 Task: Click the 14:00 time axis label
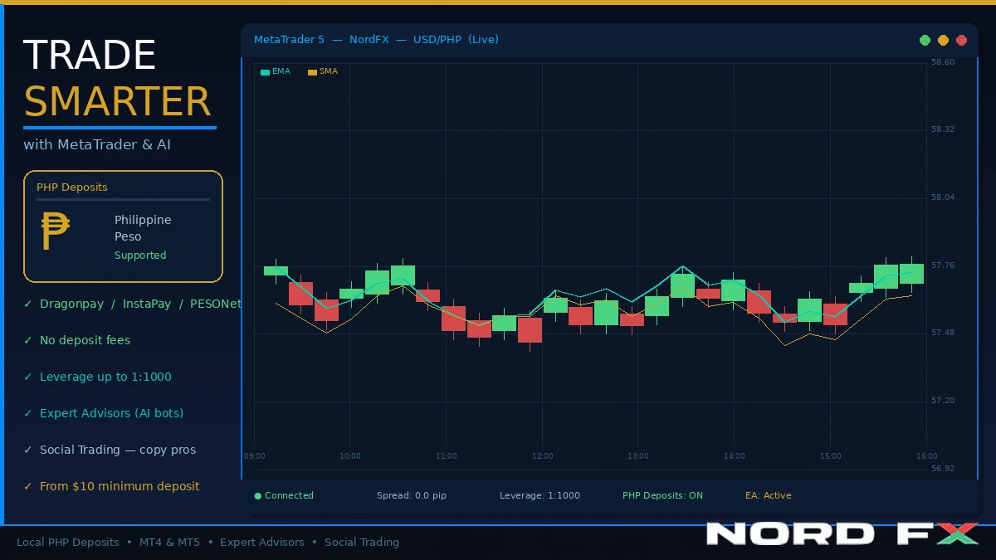[x=735, y=456]
